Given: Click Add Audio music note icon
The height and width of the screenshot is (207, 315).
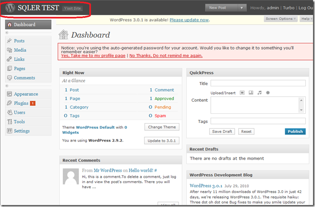Looking at the screenshot, I should point(260,93).
